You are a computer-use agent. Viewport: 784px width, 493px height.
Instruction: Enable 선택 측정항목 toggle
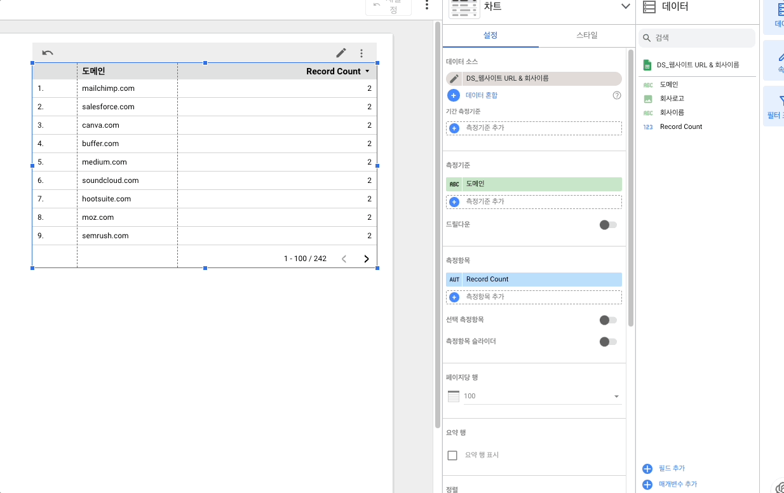[x=608, y=320]
